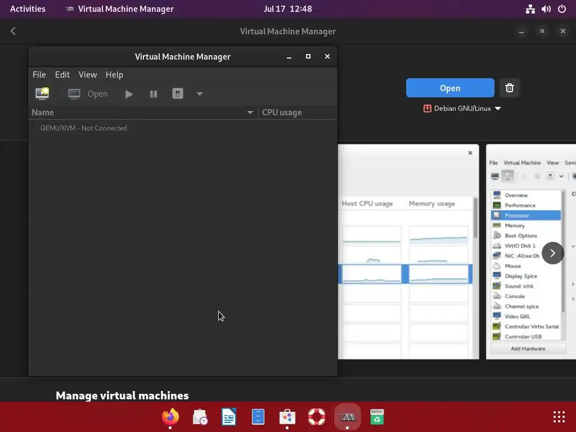The height and width of the screenshot is (432, 576).
Task: Open LibreOffice Writer from the dock
Action: pos(229,417)
